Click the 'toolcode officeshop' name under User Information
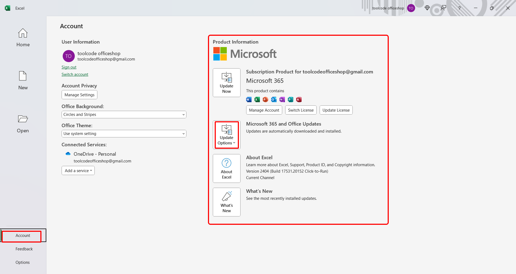This screenshot has height=274, width=516. [x=99, y=53]
